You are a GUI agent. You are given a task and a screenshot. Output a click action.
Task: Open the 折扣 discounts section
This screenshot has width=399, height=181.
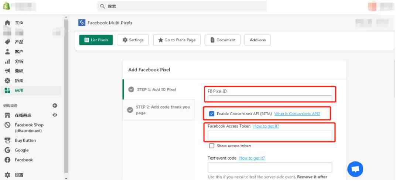coord(19,81)
